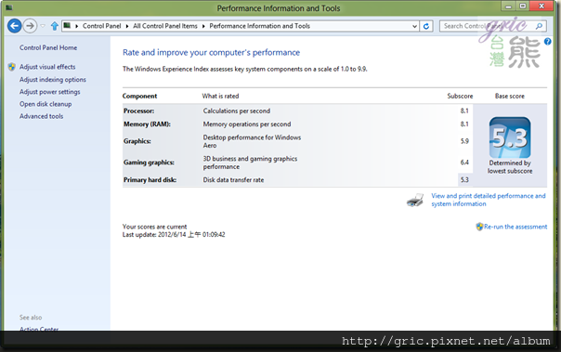
Task: Click 'Memory operations per second' description
Action: pyautogui.click(x=247, y=124)
